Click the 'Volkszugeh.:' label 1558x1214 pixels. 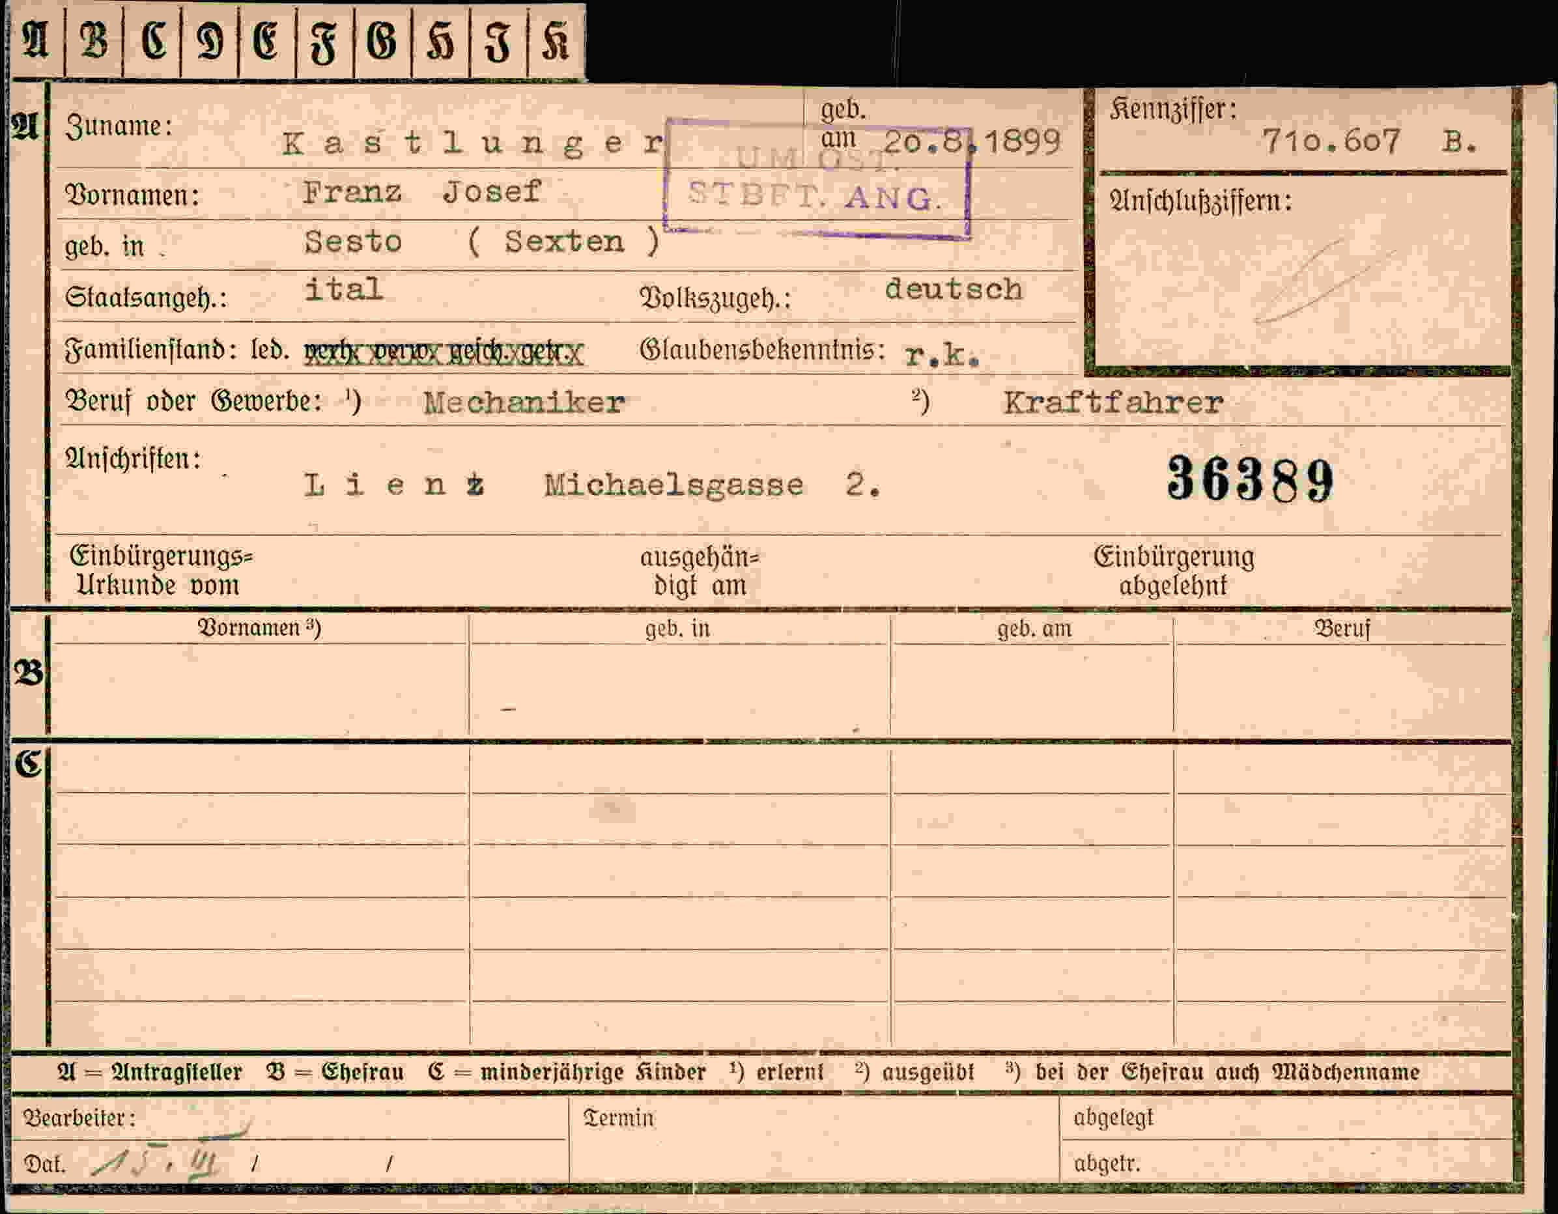pyautogui.click(x=716, y=299)
